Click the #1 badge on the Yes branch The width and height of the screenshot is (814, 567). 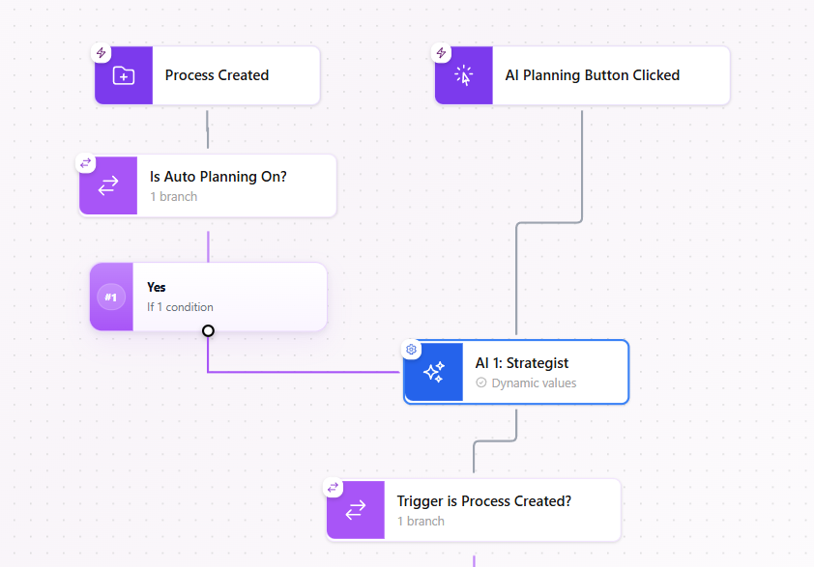click(x=111, y=297)
